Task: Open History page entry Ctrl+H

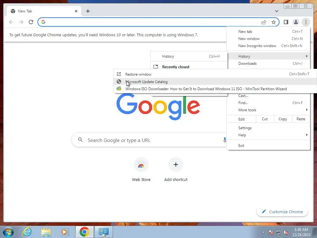Action: pos(189,56)
